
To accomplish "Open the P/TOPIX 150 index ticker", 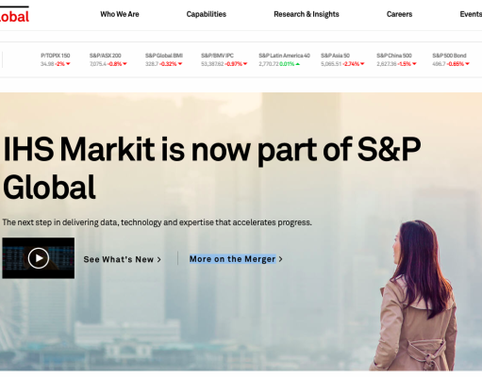I will tap(56, 59).
